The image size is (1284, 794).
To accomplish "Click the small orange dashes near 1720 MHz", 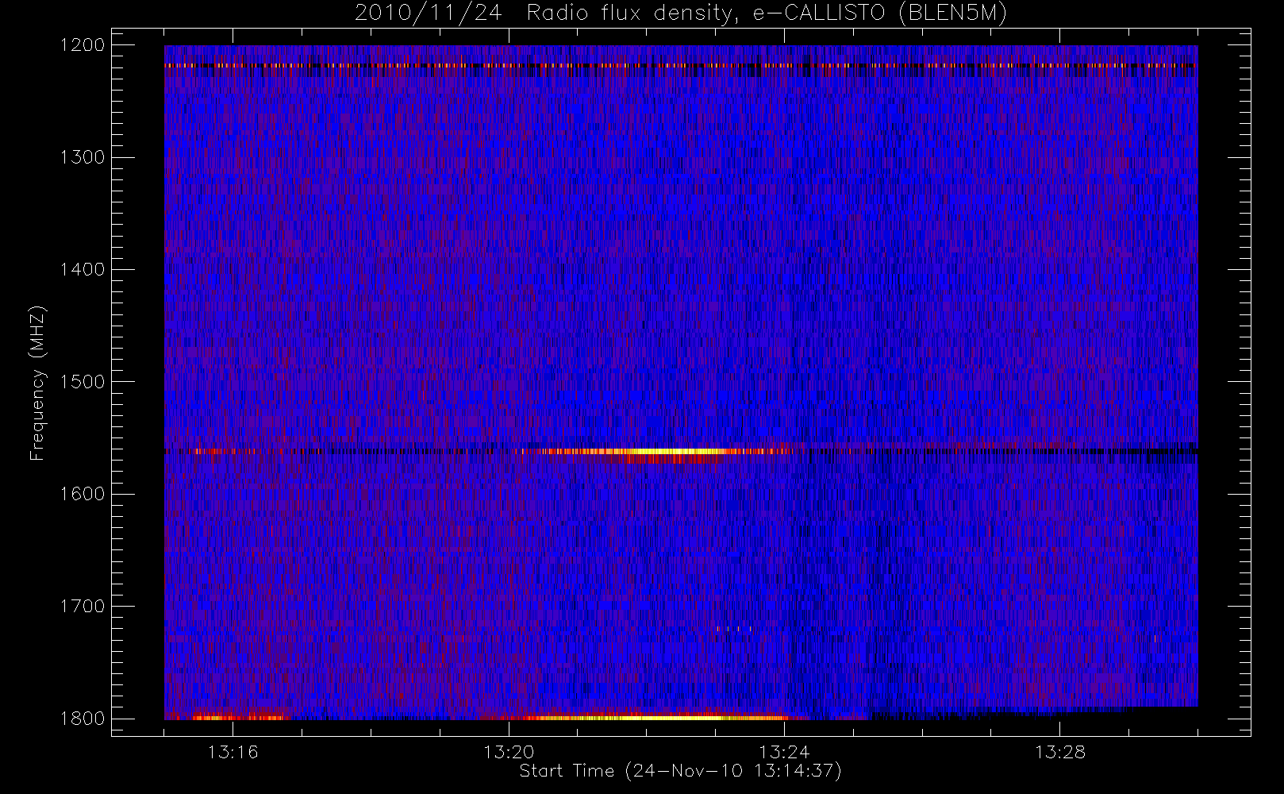I will point(733,629).
